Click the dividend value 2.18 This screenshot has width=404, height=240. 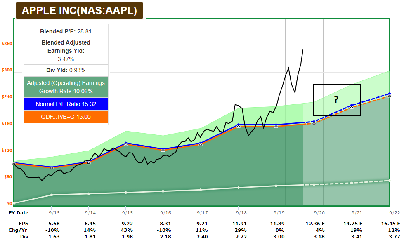point(165,237)
